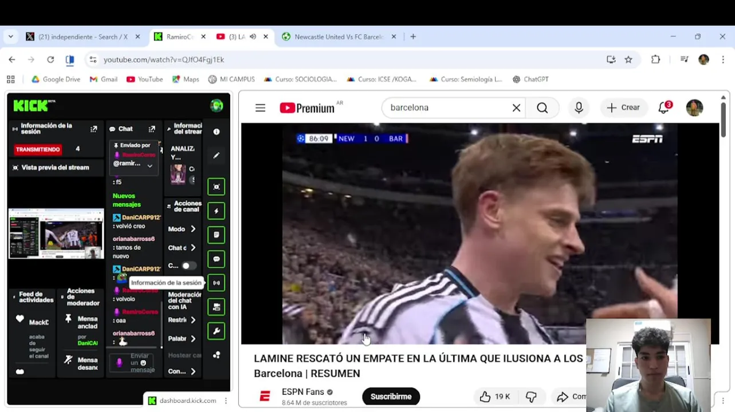Click the lightning bolt icon in Kick sidebar
The image size is (735, 412).
[x=217, y=211]
